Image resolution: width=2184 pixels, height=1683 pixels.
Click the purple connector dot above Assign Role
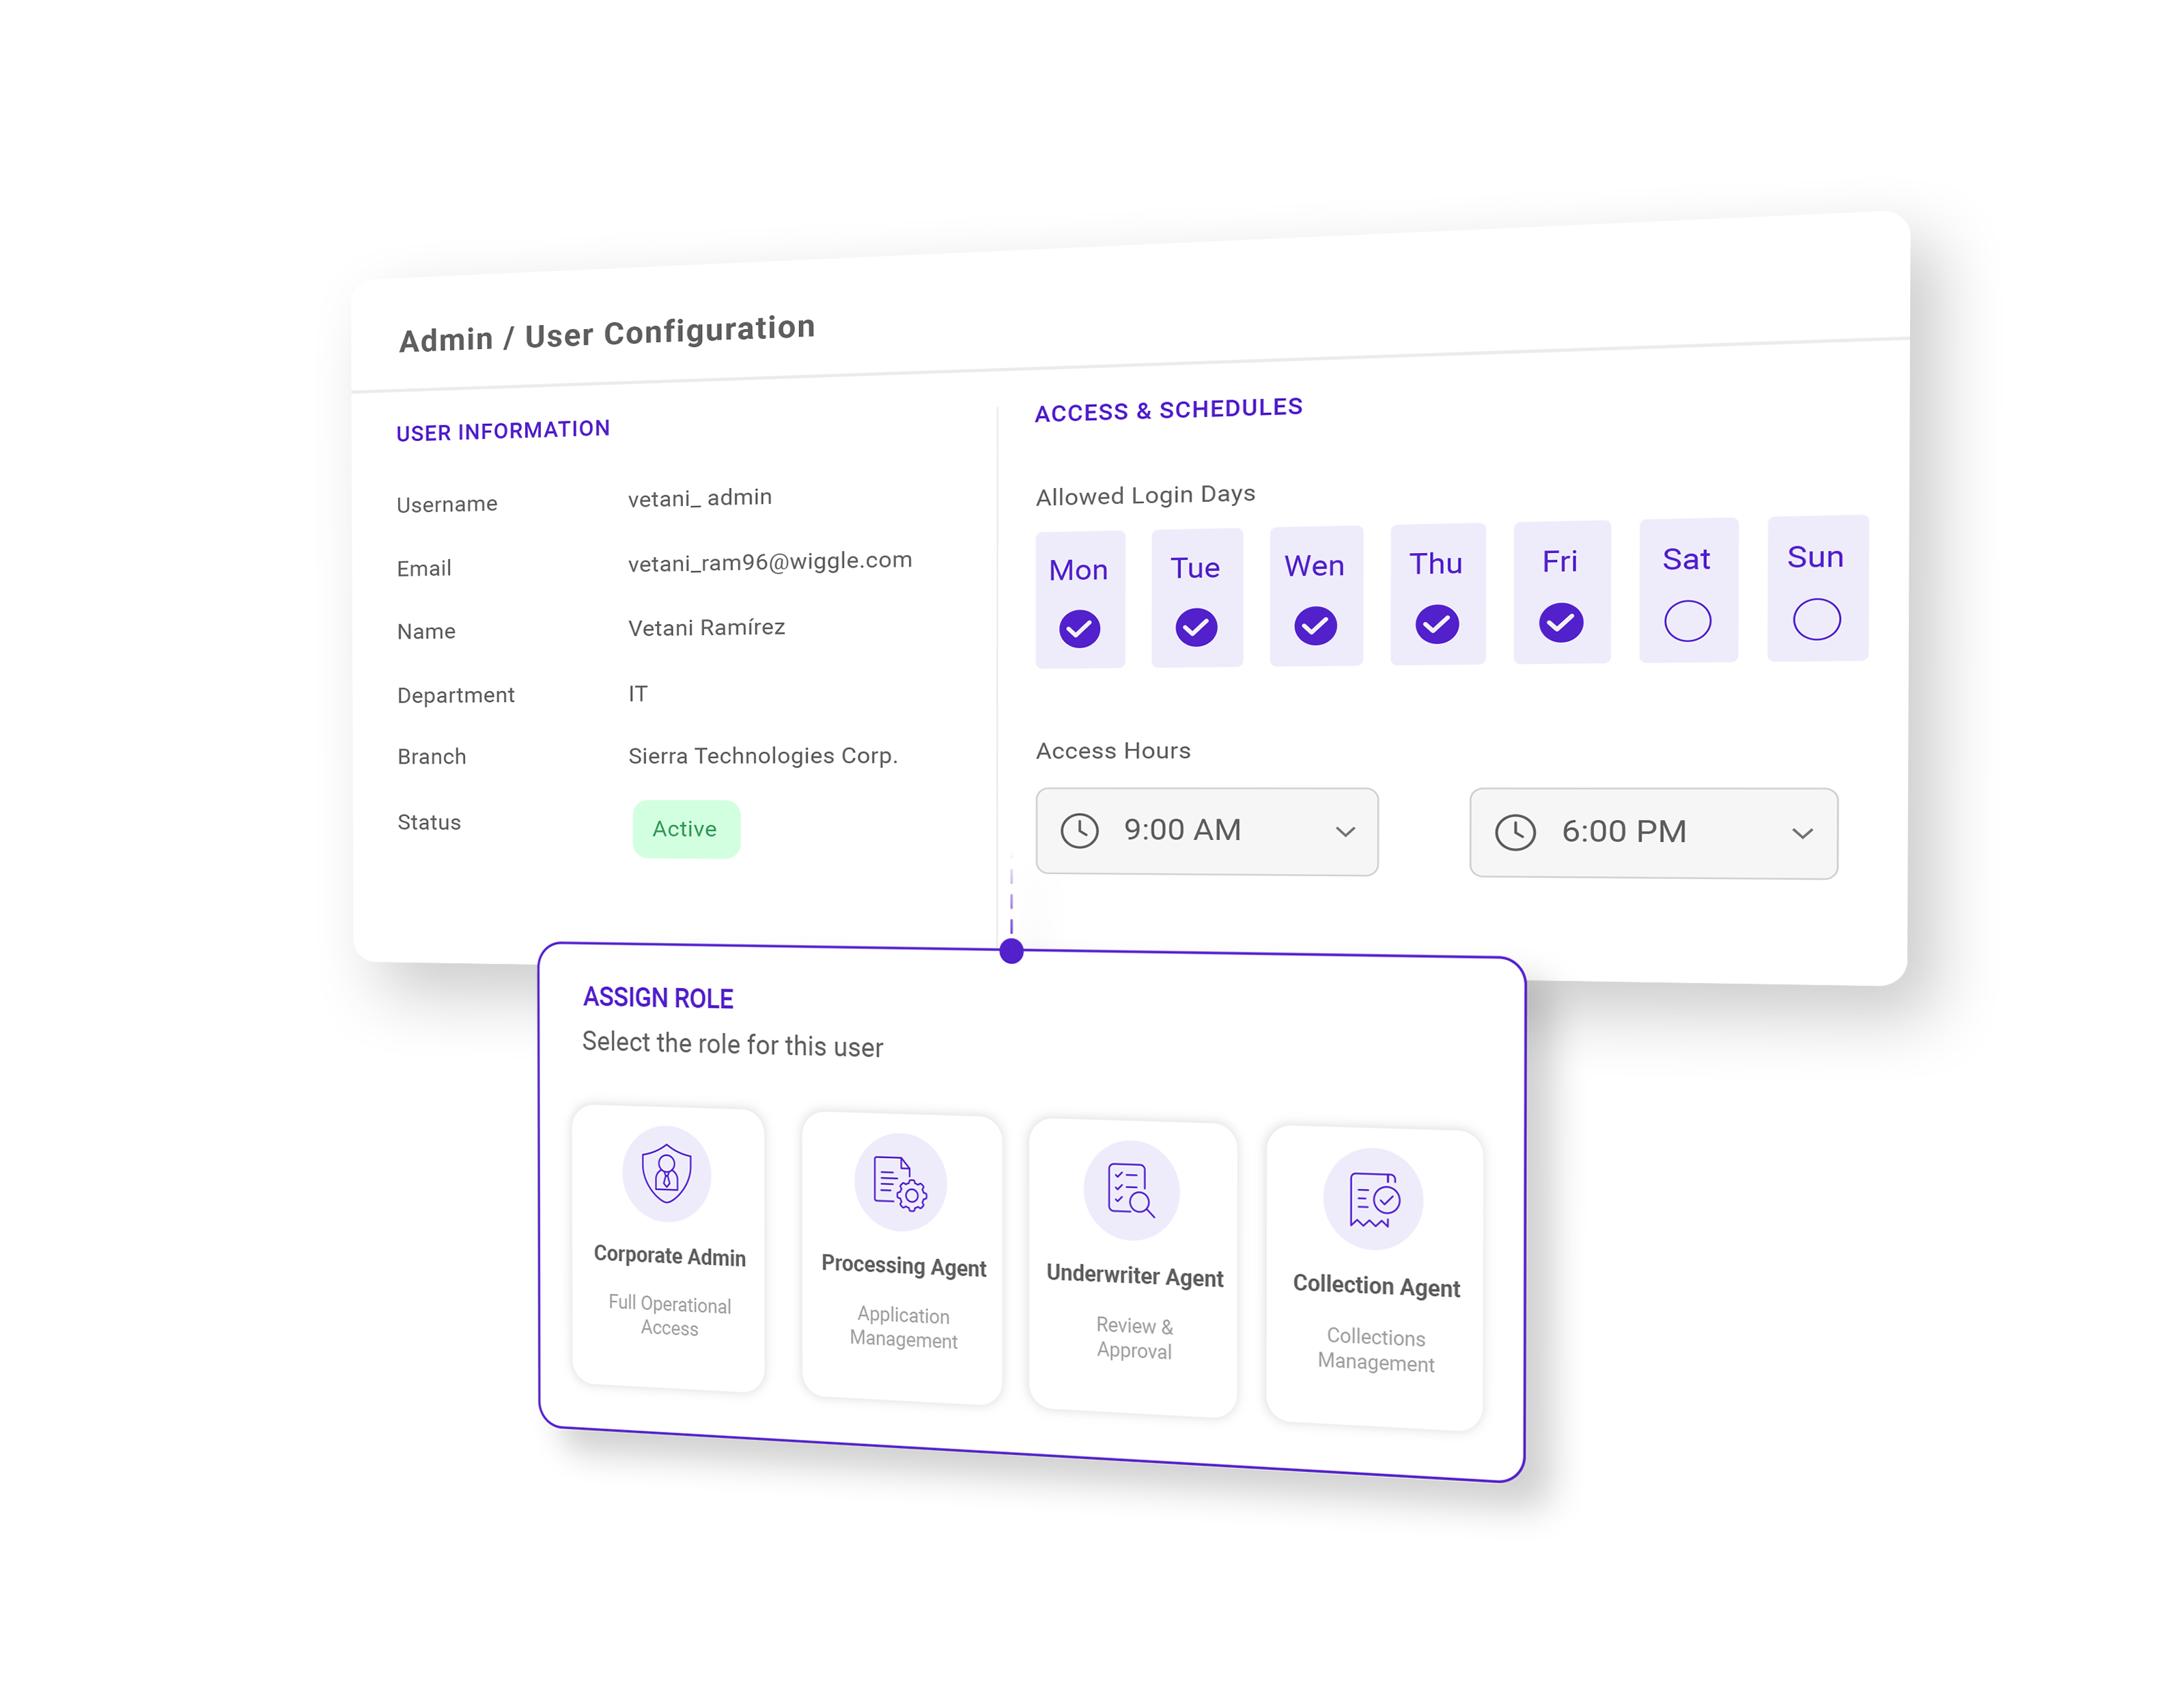(1012, 951)
